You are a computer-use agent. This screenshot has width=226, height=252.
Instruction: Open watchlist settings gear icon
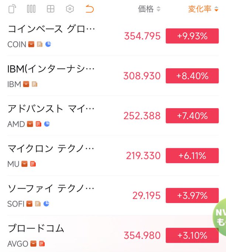click(x=70, y=9)
